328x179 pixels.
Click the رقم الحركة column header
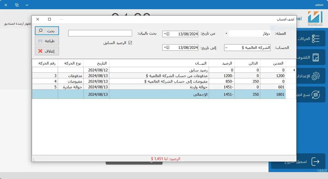tap(45, 63)
